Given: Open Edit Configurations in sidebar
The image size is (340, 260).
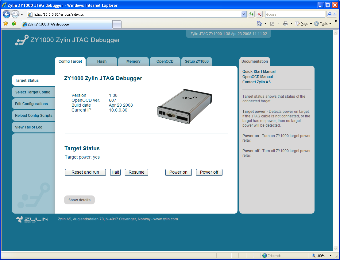Looking at the screenshot, I should (x=33, y=104).
